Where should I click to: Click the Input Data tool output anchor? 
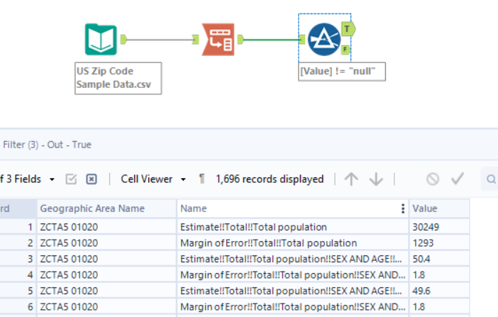(124, 39)
